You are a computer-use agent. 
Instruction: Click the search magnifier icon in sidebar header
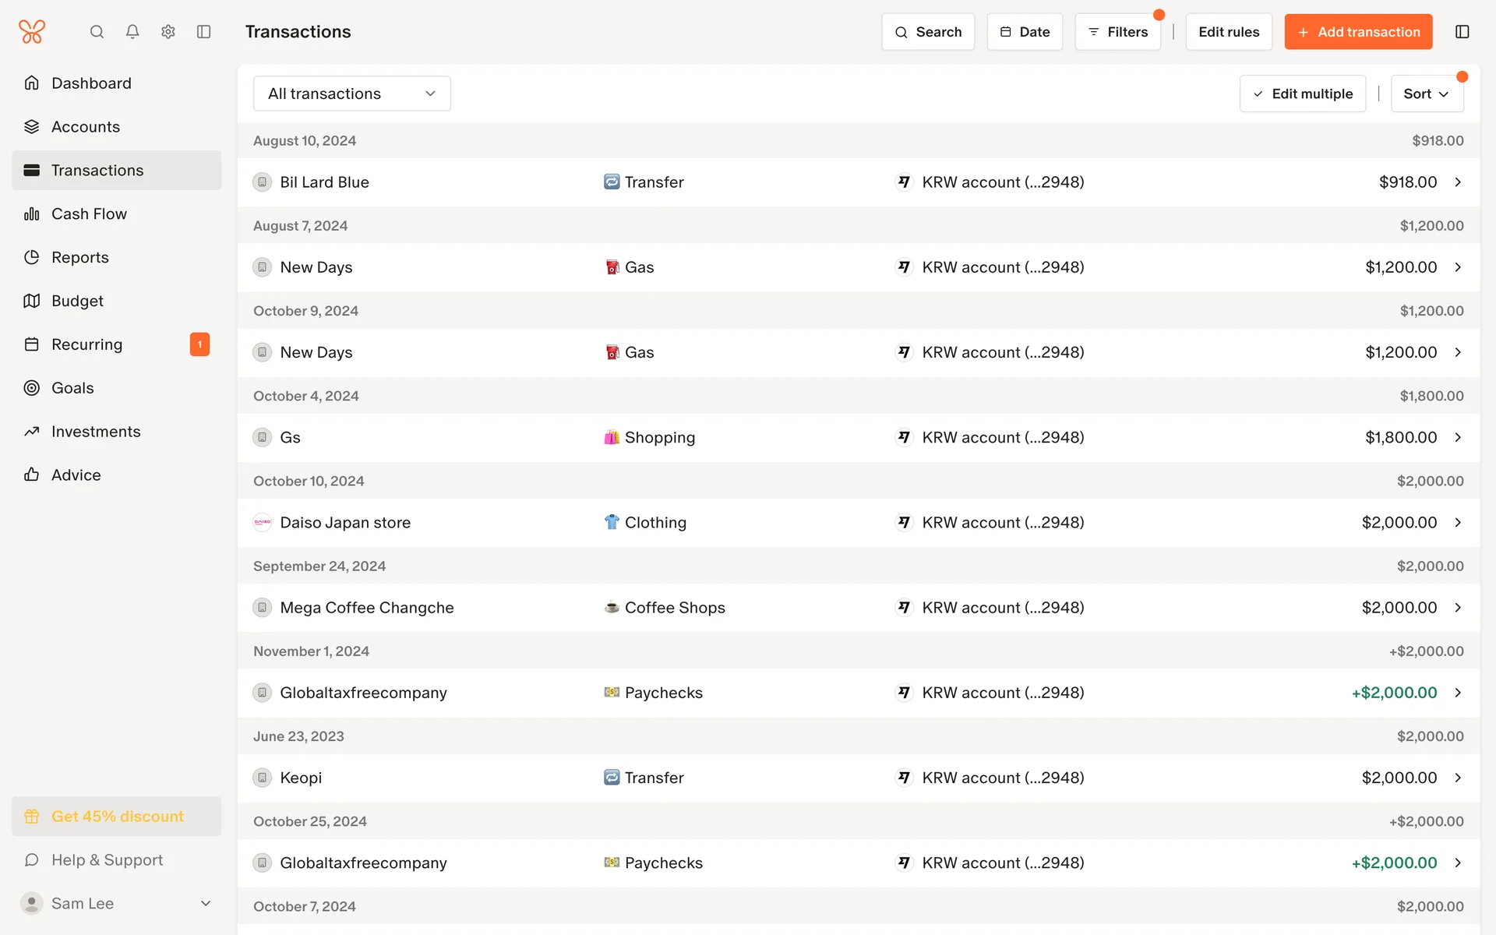(x=97, y=32)
